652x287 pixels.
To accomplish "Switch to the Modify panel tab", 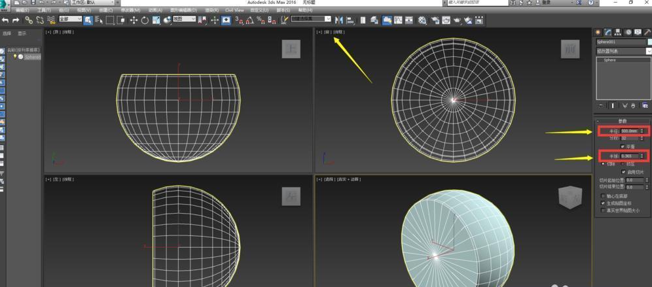I will point(607,32).
